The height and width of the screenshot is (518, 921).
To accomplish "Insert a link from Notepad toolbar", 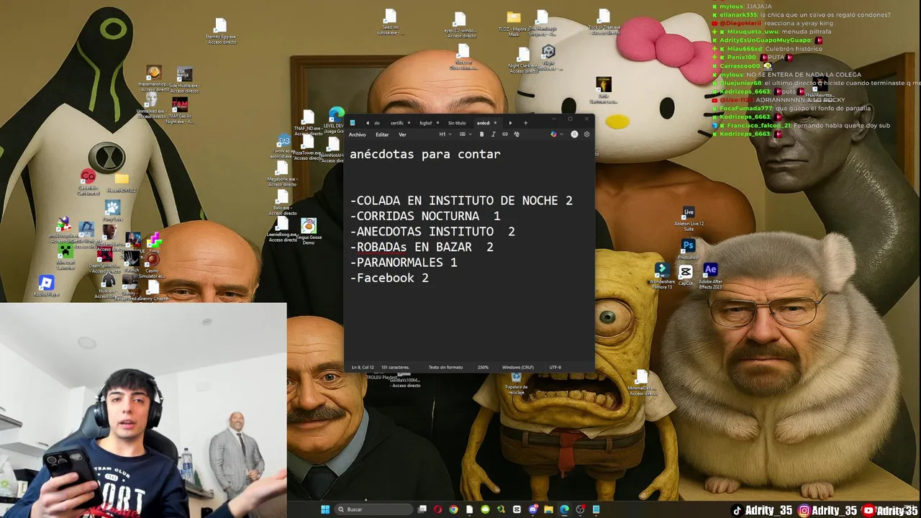I will [505, 135].
